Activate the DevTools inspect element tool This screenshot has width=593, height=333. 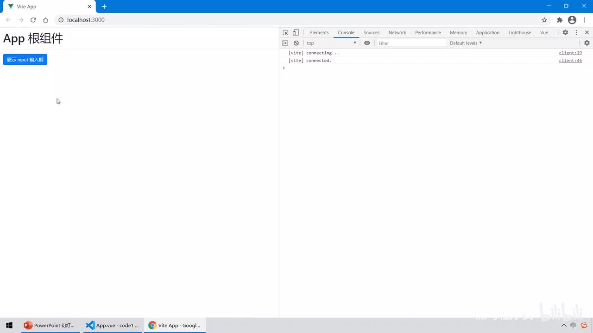(x=285, y=32)
